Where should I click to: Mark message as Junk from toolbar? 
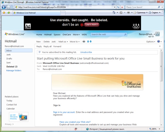[x=54, y=42]
